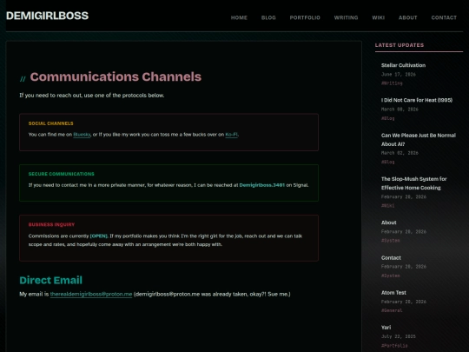Click the [OPEN] commissions status

(99, 236)
